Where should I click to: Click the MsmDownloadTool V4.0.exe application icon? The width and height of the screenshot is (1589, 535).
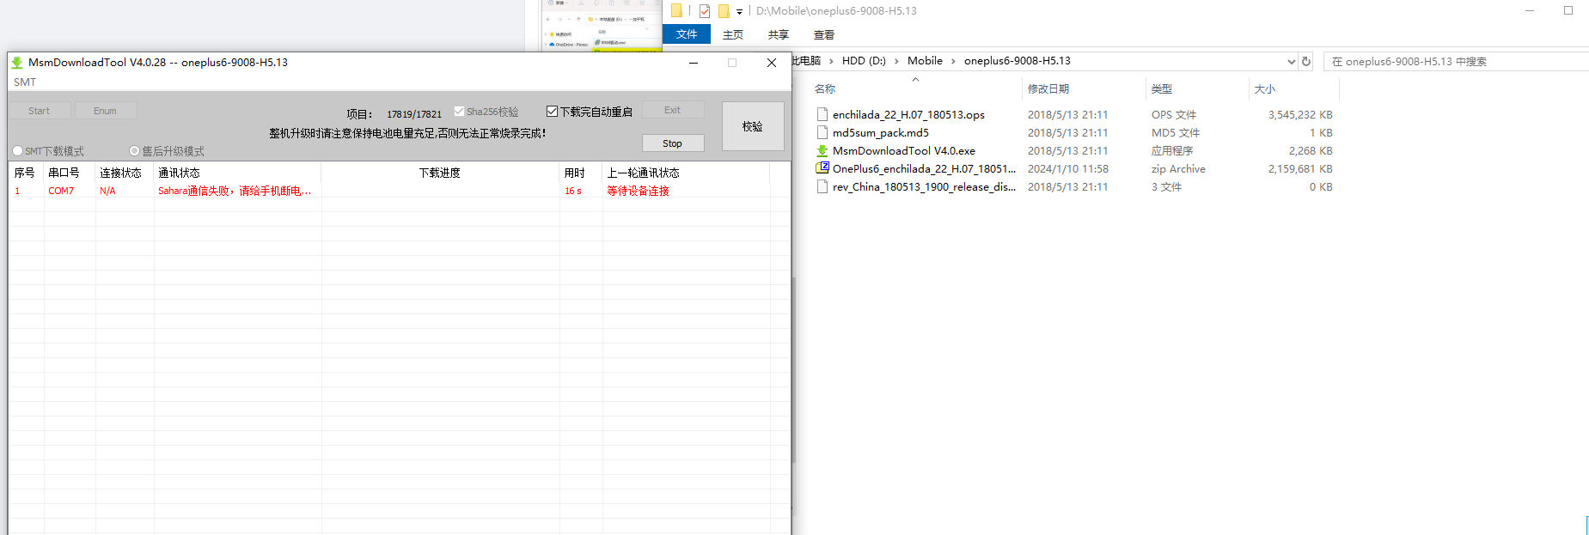click(x=822, y=150)
